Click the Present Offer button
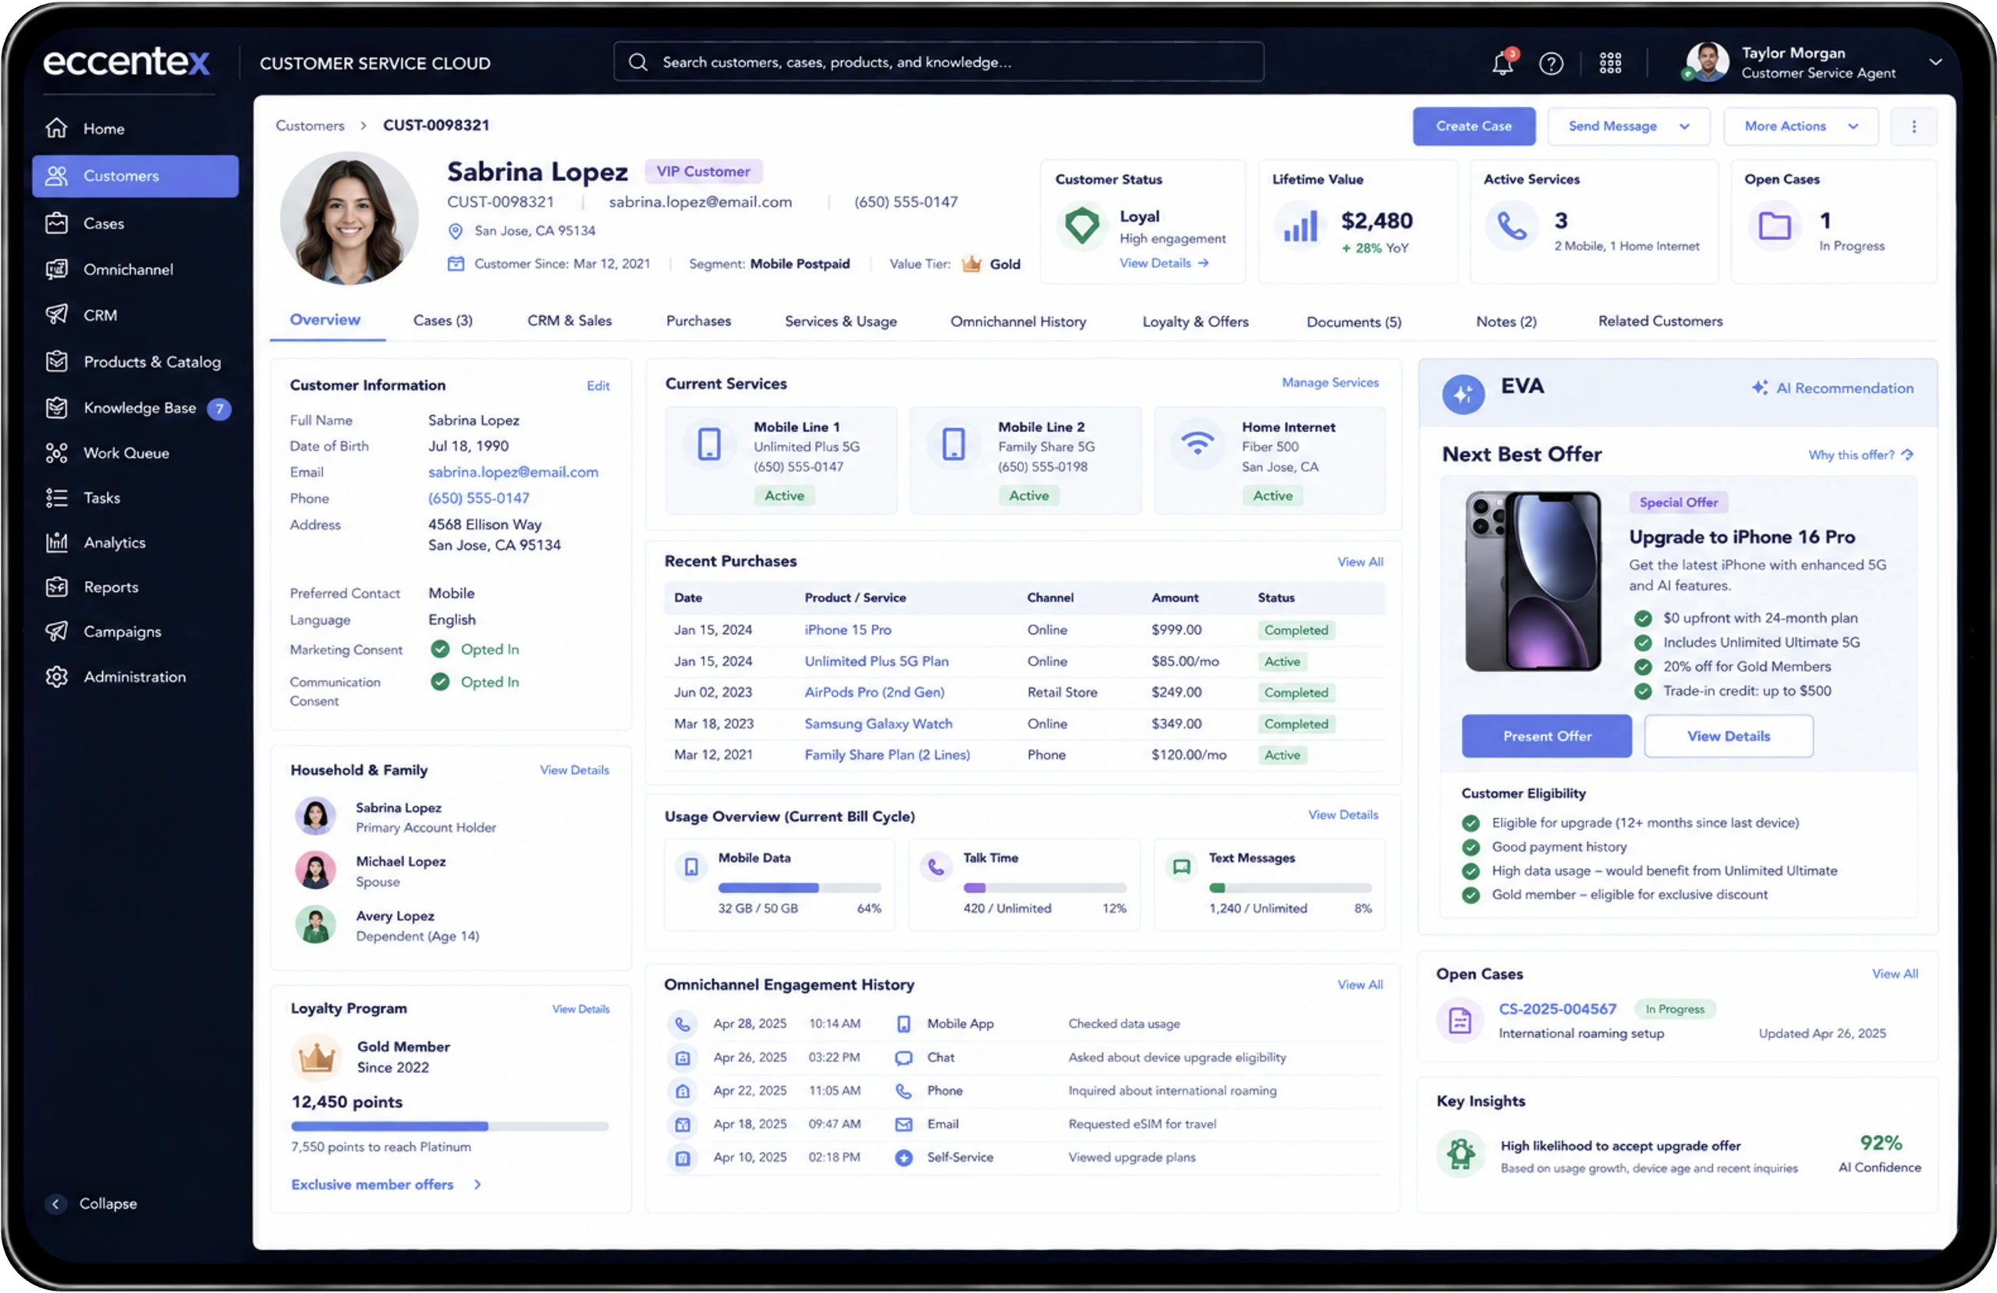 pyautogui.click(x=1546, y=736)
